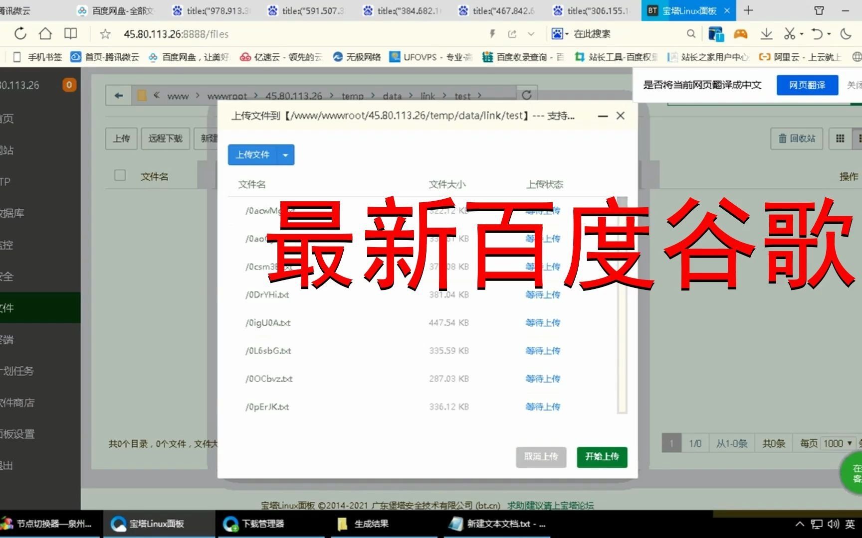862x538 pixels.
Task: Click the skin shirt icon in title bar
Action: 819,10
